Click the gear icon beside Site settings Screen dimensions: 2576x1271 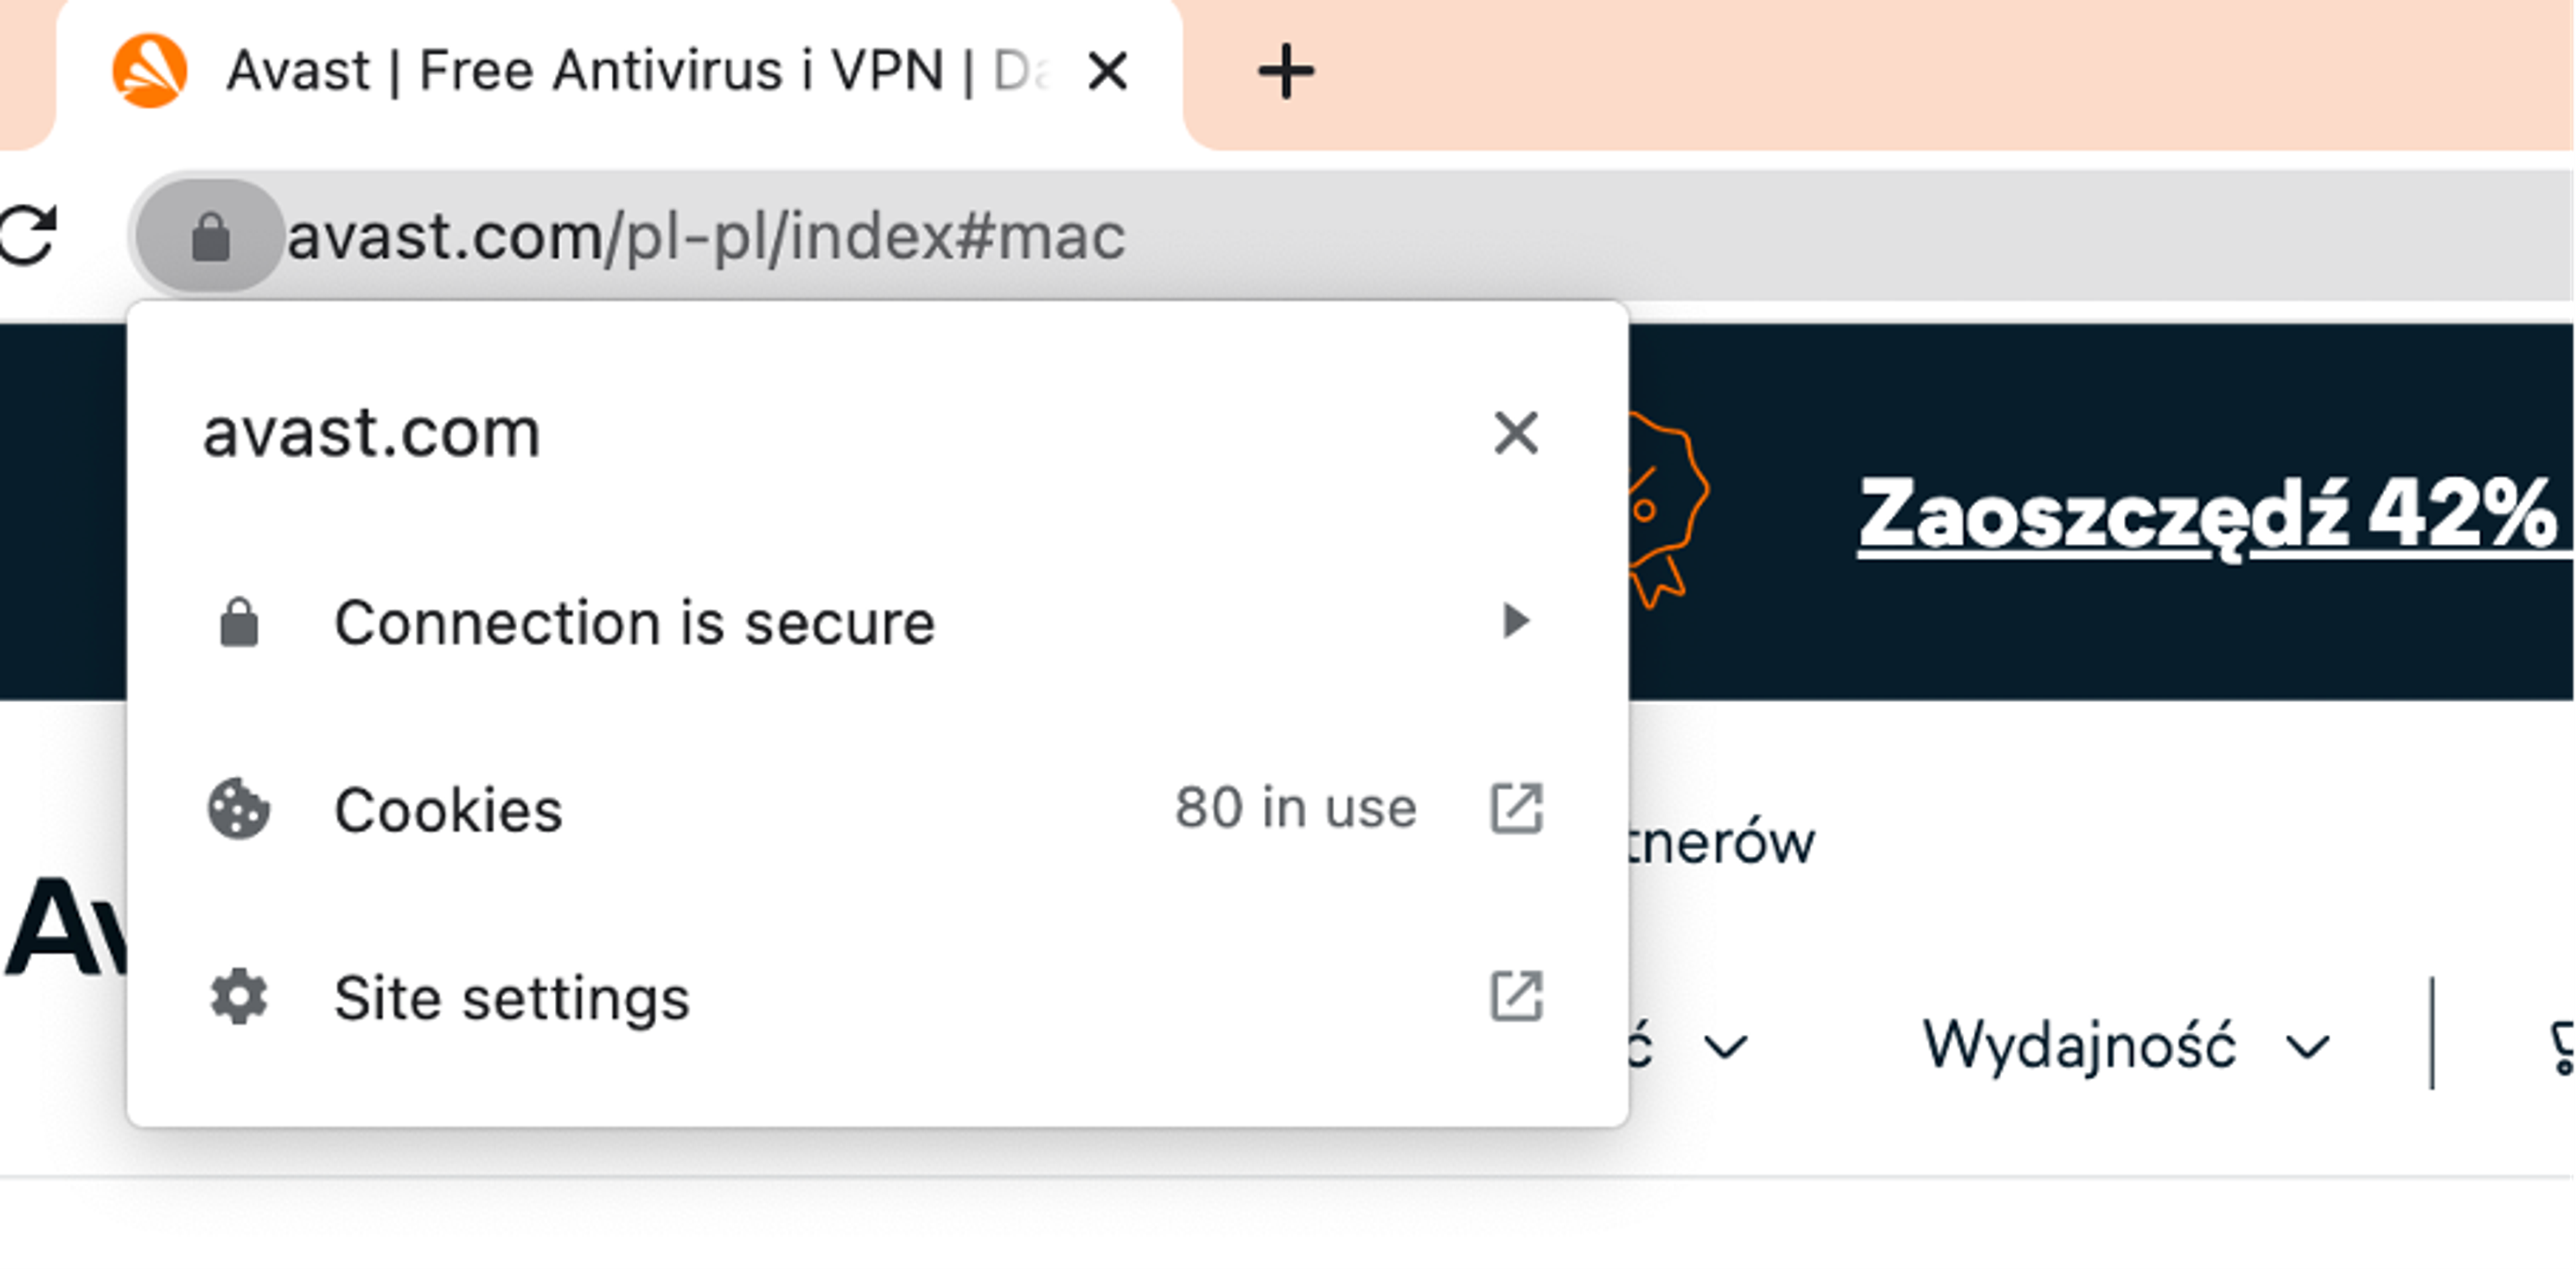240,995
